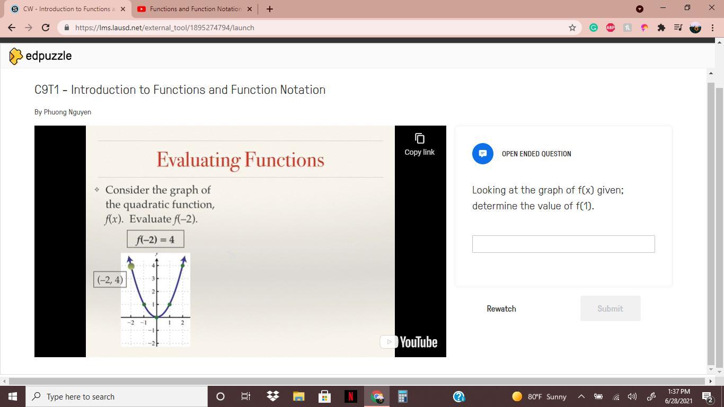This screenshot has width=724, height=407.
Task: Open Calculator from the taskbar
Action: tap(403, 396)
